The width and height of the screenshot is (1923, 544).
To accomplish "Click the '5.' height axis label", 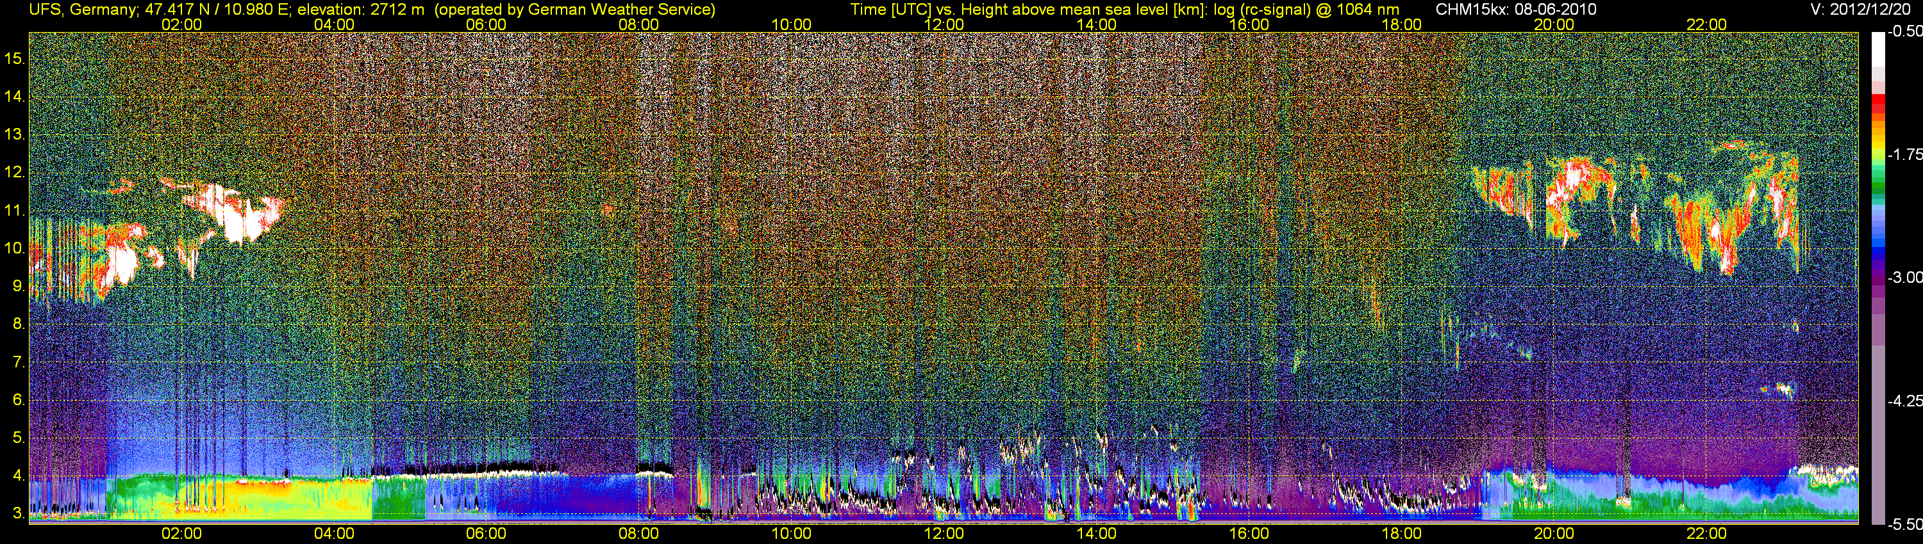I will 19,437.
